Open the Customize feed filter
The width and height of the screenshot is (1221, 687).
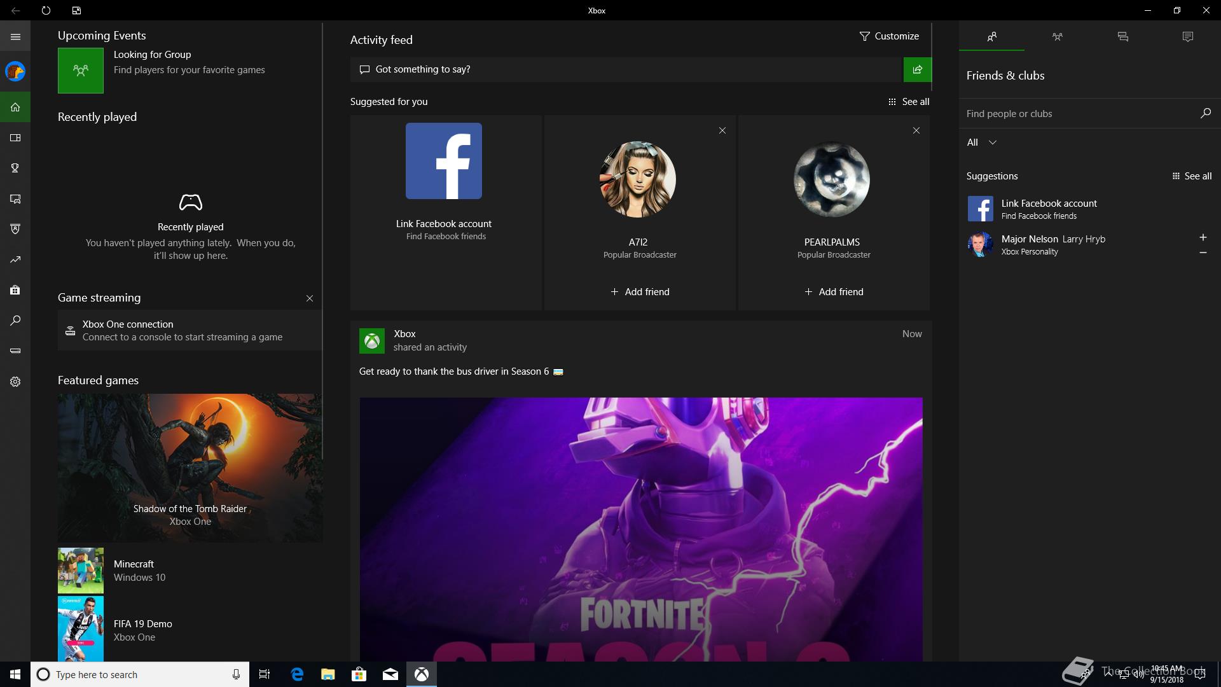coord(889,36)
